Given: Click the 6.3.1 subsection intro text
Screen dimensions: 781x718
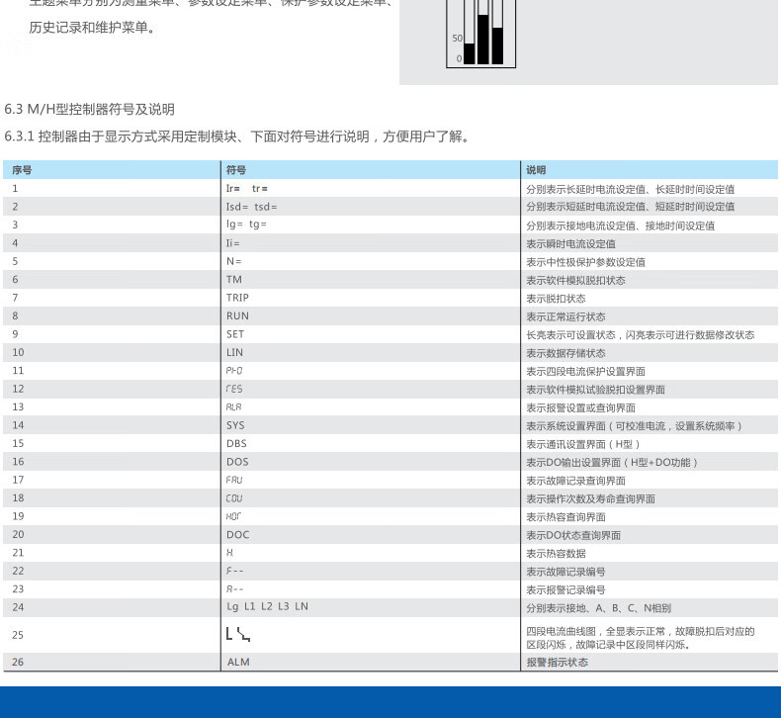Looking at the screenshot, I should (x=237, y=136).
